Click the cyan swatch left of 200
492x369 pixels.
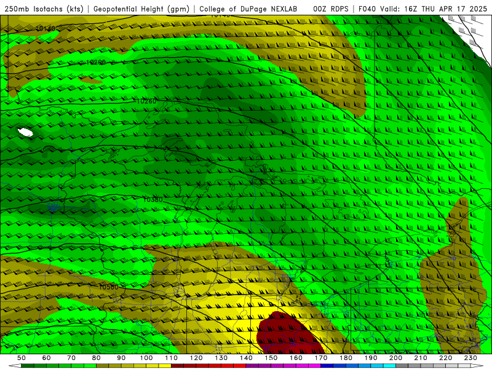[x=389, y=366]
